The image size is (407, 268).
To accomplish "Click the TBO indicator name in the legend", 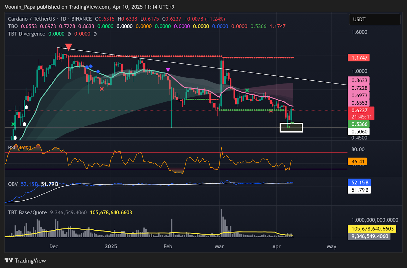I will click(x=13, y=26).
